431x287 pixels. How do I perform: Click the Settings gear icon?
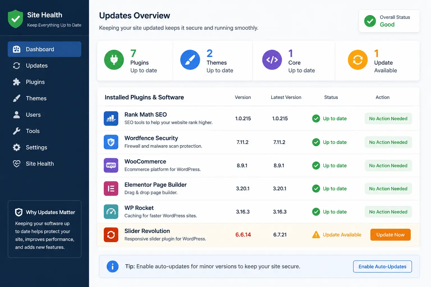point(17,147)
